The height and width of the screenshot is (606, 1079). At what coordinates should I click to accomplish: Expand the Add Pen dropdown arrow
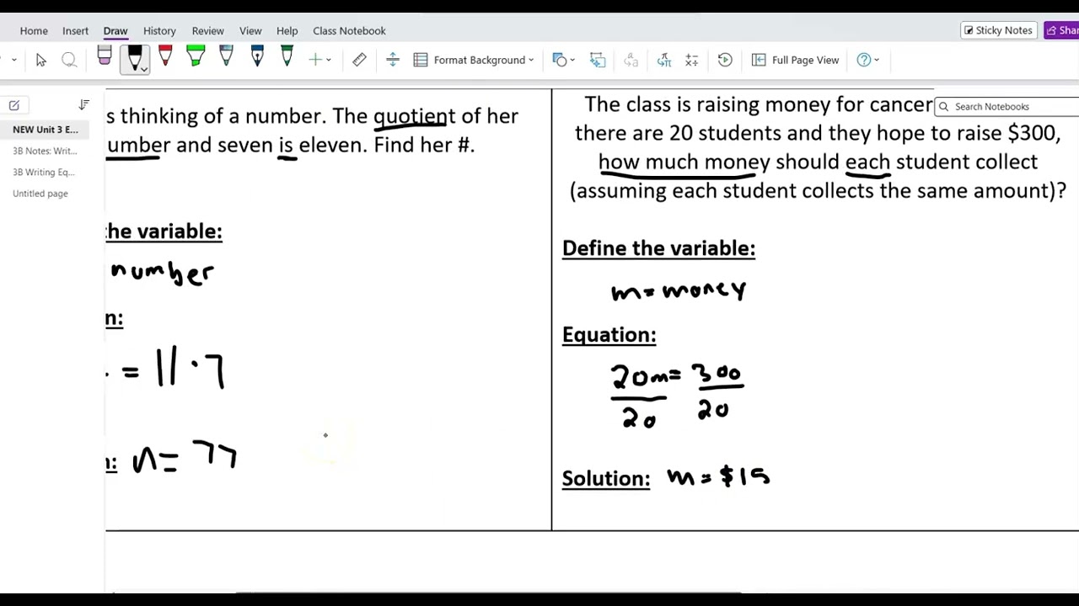pyautogui.click(x=329, y=60)
